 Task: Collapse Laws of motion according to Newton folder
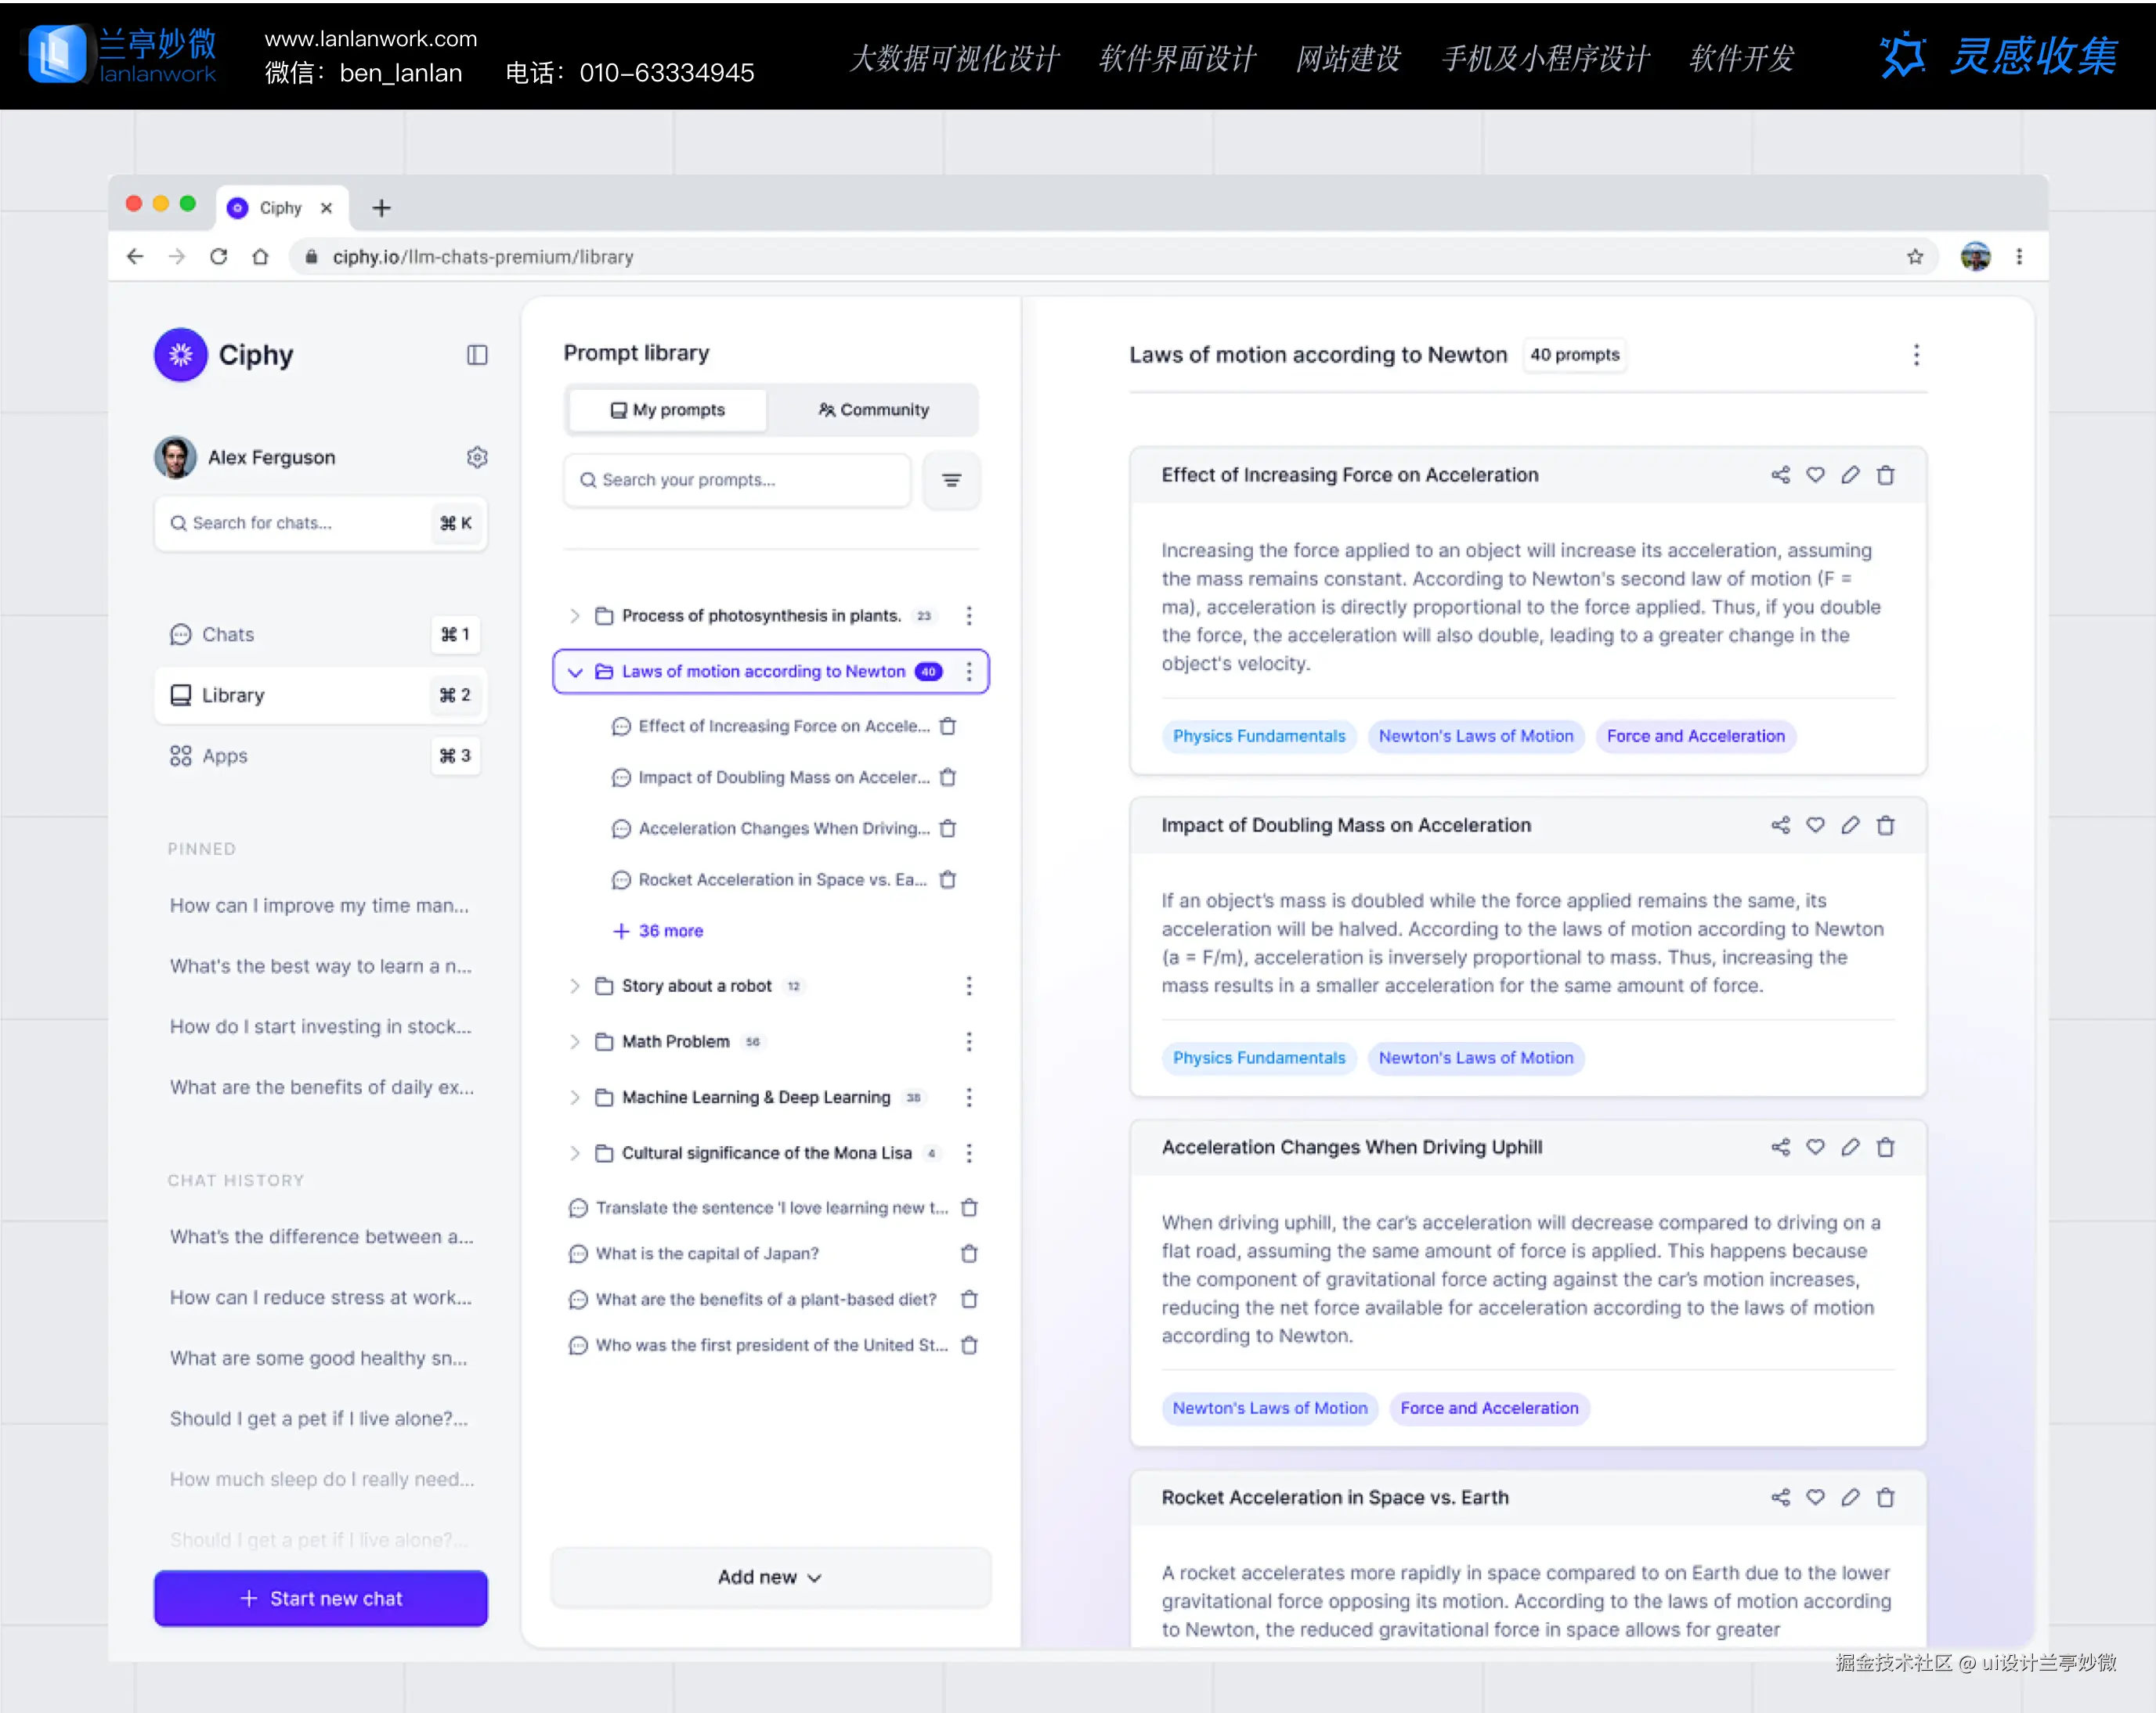coord(574,672)
